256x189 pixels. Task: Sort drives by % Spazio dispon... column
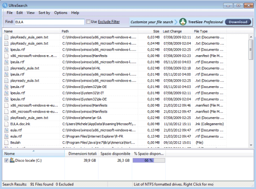click(x=149, y=154)
